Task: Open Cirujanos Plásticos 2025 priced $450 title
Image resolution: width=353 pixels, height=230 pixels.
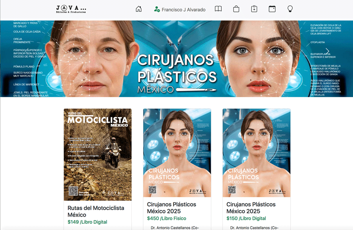Action: pos(172,208)
